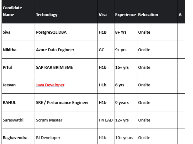Screen dimensions: 193x144
Task: Click Onsite in Raghavendra's row
Action: point(157,137)
